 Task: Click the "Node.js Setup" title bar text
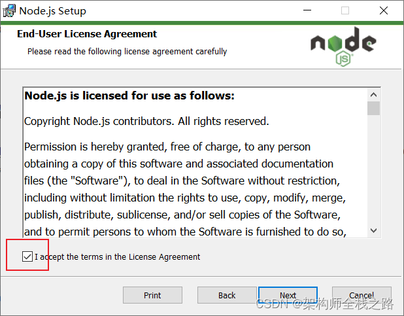(x=52, y=10)
